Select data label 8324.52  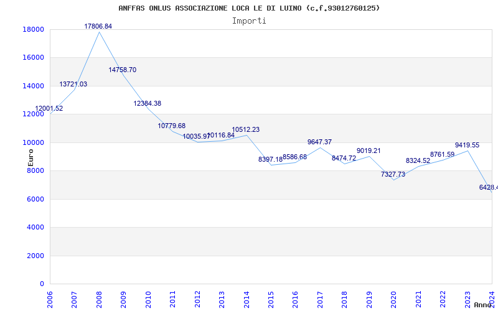pyautogui.click(x=418, y=161)
